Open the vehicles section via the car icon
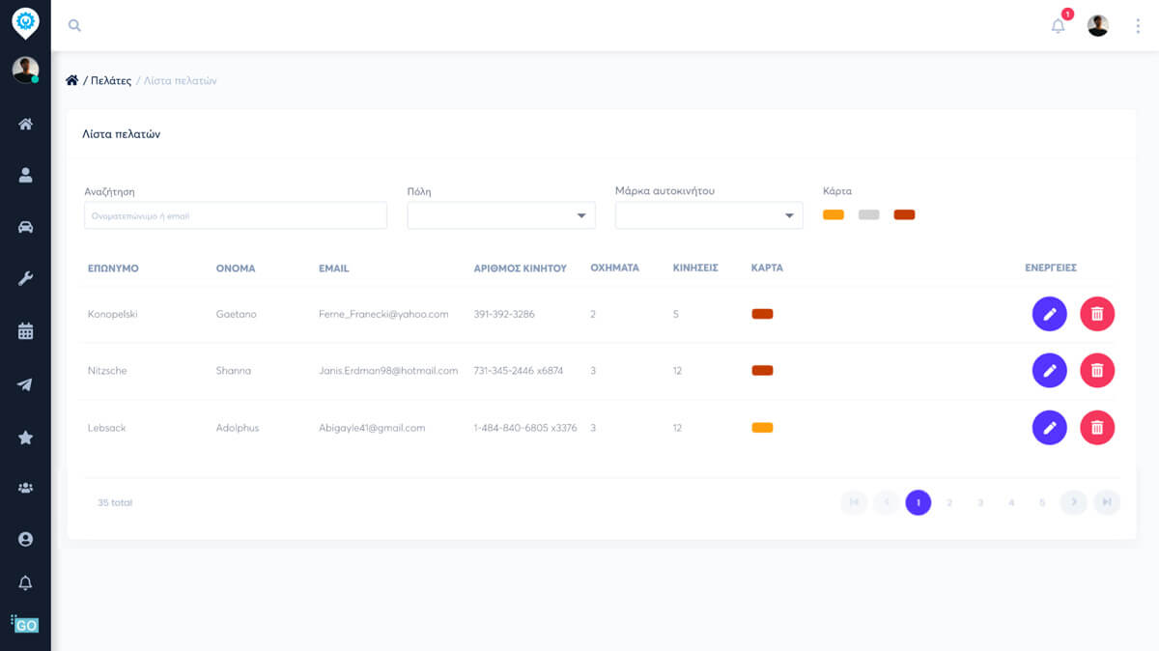The image size is (1159, 651). point(25,227)
